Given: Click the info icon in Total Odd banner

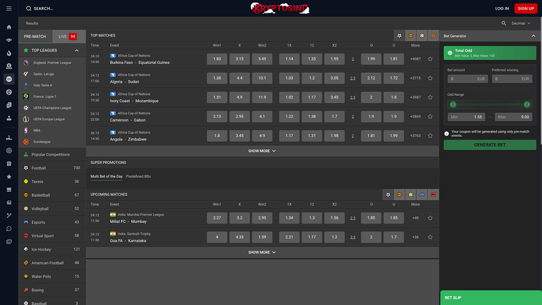Looking at the screenshot, I should [450, 53].
